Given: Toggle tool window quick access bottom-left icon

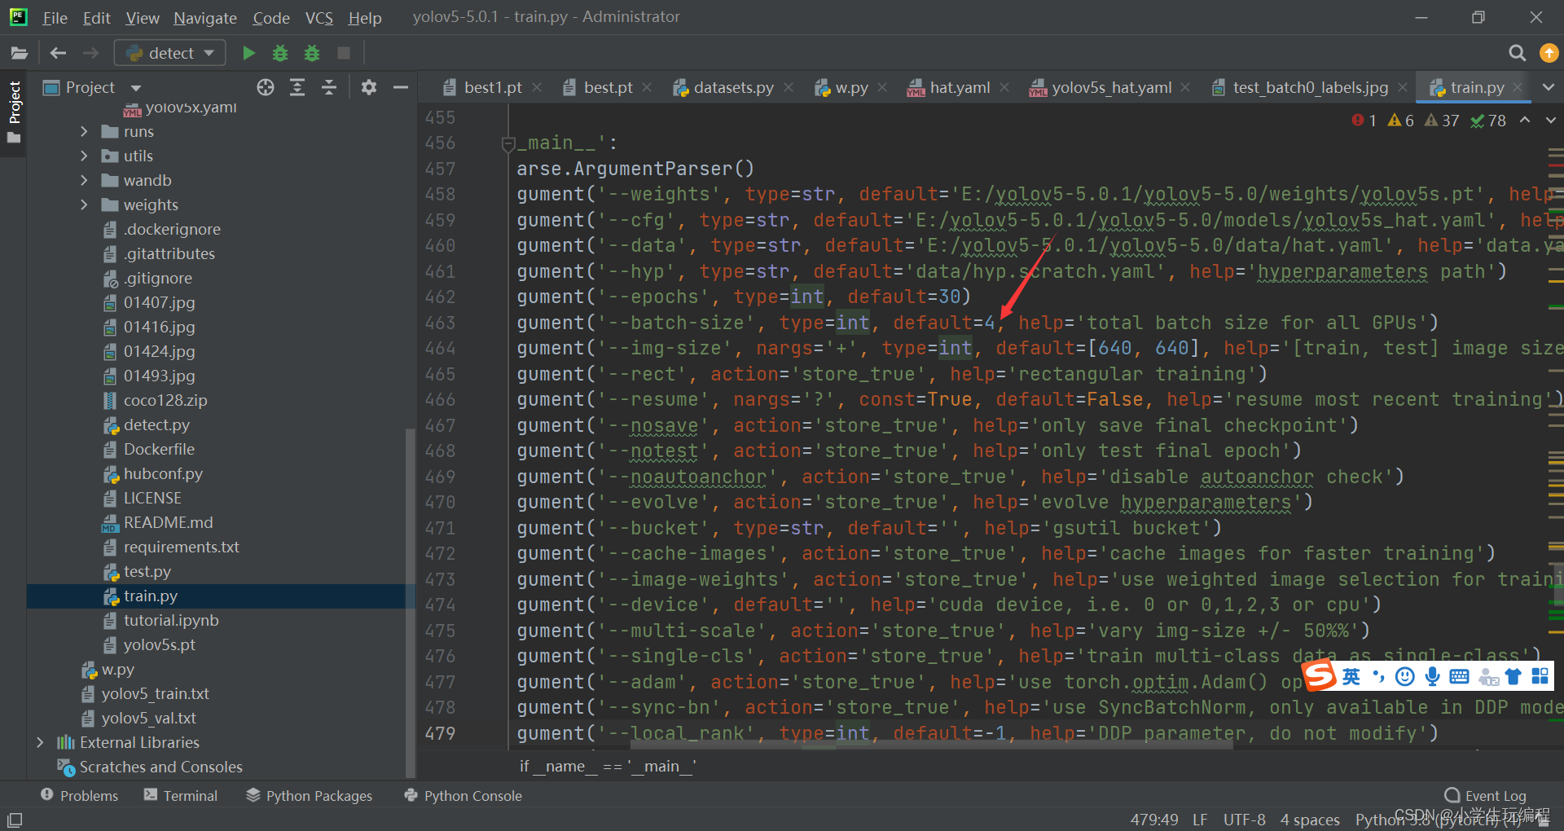Looking at the screenshot, I should [15, 819].
